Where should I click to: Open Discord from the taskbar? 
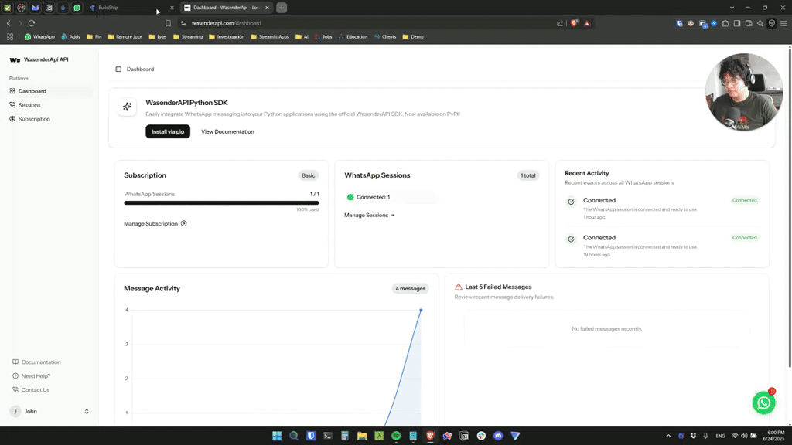(498, 436)
